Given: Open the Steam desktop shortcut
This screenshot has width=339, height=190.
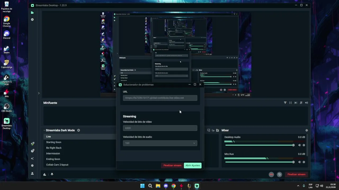Looking at the screenshot, I should pos(7,50).
